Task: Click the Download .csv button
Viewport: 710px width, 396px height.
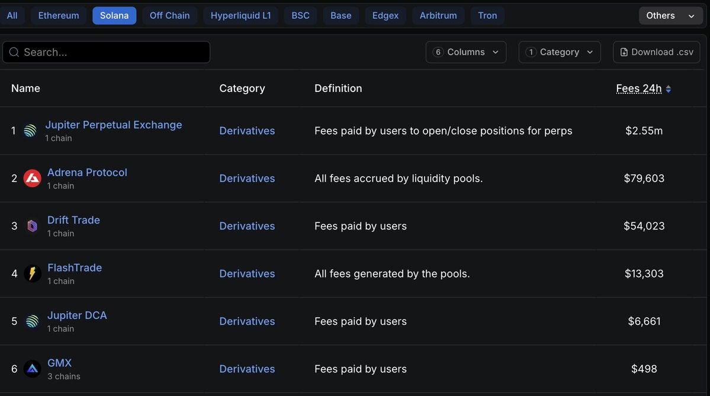Action: (x=657, y=52)
